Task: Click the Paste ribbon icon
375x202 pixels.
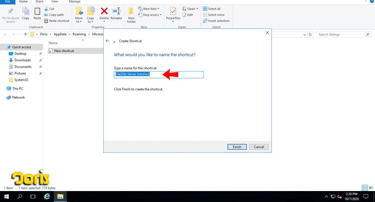Action: (37, 14)
